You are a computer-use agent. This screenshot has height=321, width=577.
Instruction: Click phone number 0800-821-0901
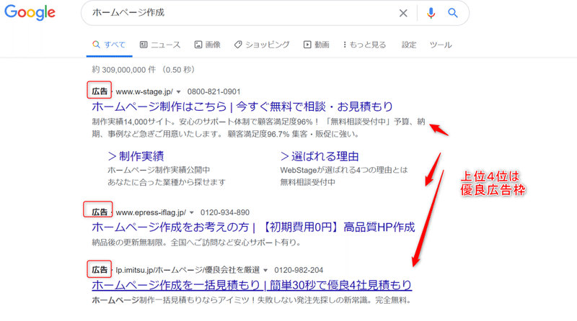coord(213,92)
